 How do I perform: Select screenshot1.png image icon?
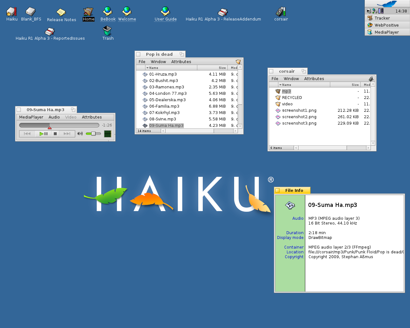click(x=278, y=111)
